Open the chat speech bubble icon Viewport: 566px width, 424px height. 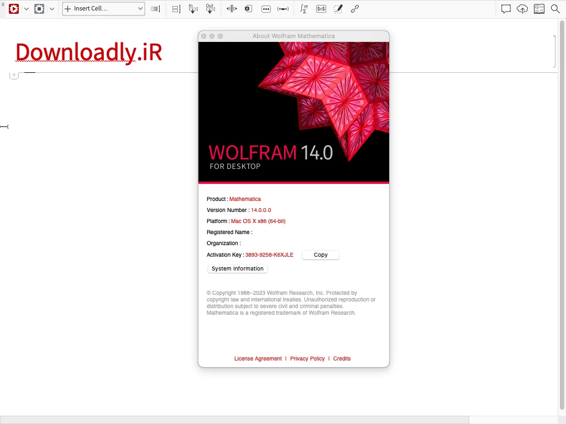[x=506, y=9]
